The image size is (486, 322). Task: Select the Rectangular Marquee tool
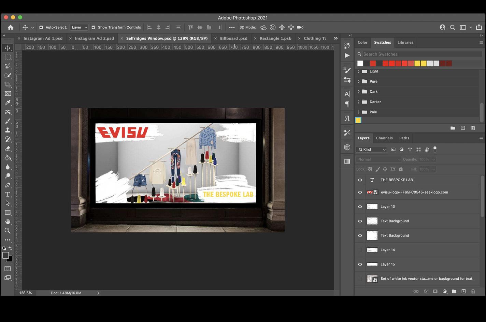pos(8,57)
